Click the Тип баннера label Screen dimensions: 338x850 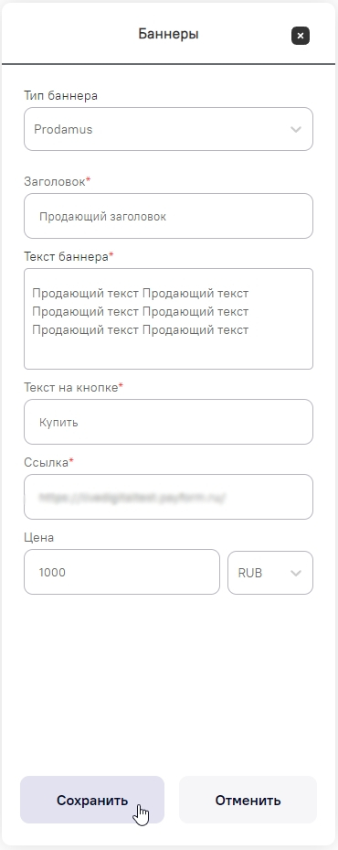(60, 96)
